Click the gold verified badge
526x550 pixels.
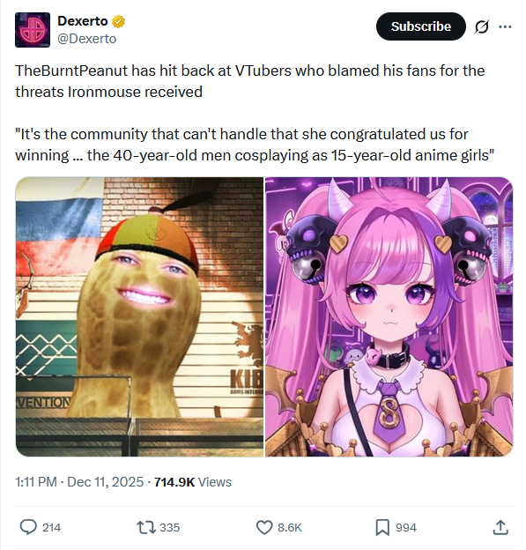pos(119,21)
